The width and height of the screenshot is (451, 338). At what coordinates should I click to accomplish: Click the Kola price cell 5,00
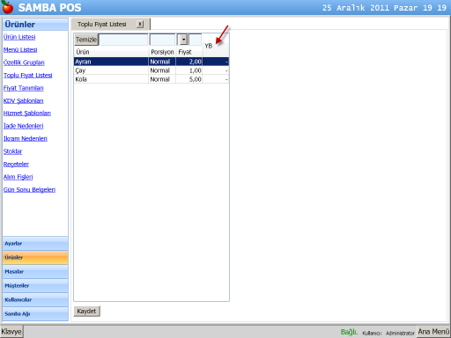point(189,79)
